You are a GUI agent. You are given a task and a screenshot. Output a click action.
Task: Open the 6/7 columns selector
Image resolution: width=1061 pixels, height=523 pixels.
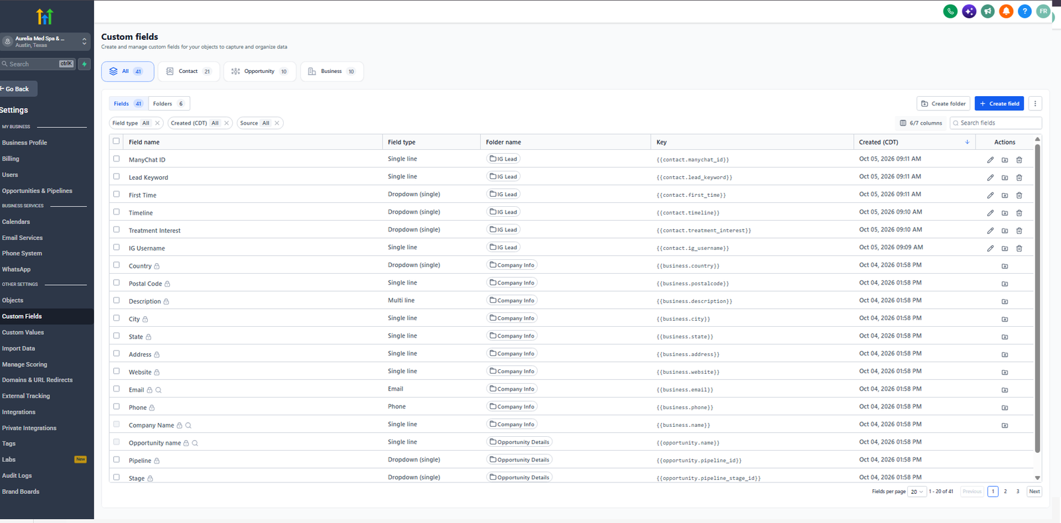click(920, 123)
